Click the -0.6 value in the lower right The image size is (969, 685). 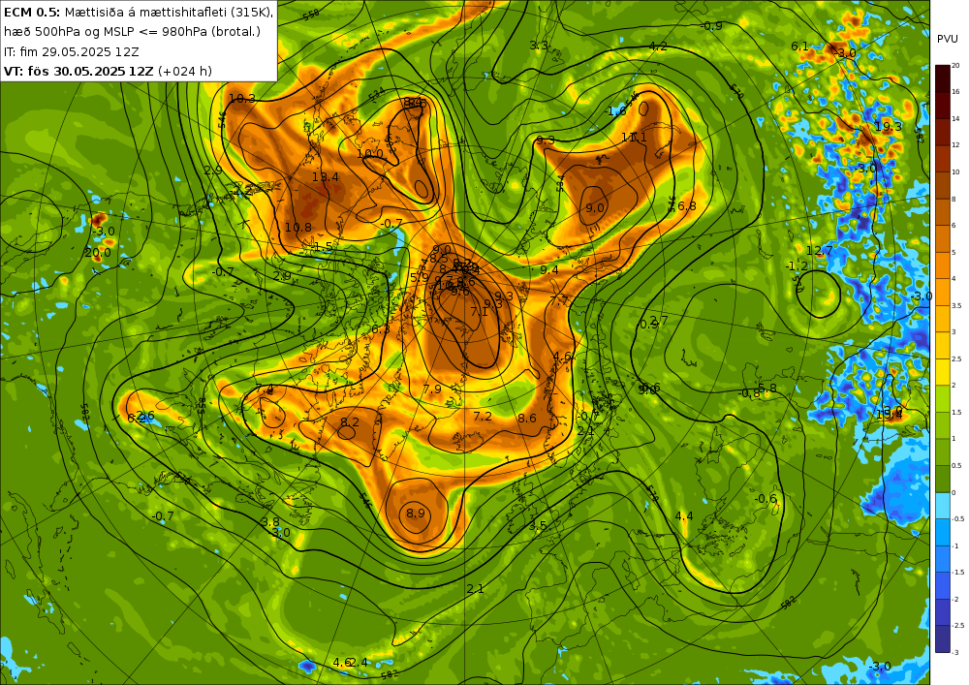766,499
